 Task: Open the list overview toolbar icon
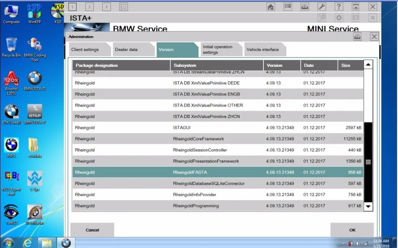(123, 7)
